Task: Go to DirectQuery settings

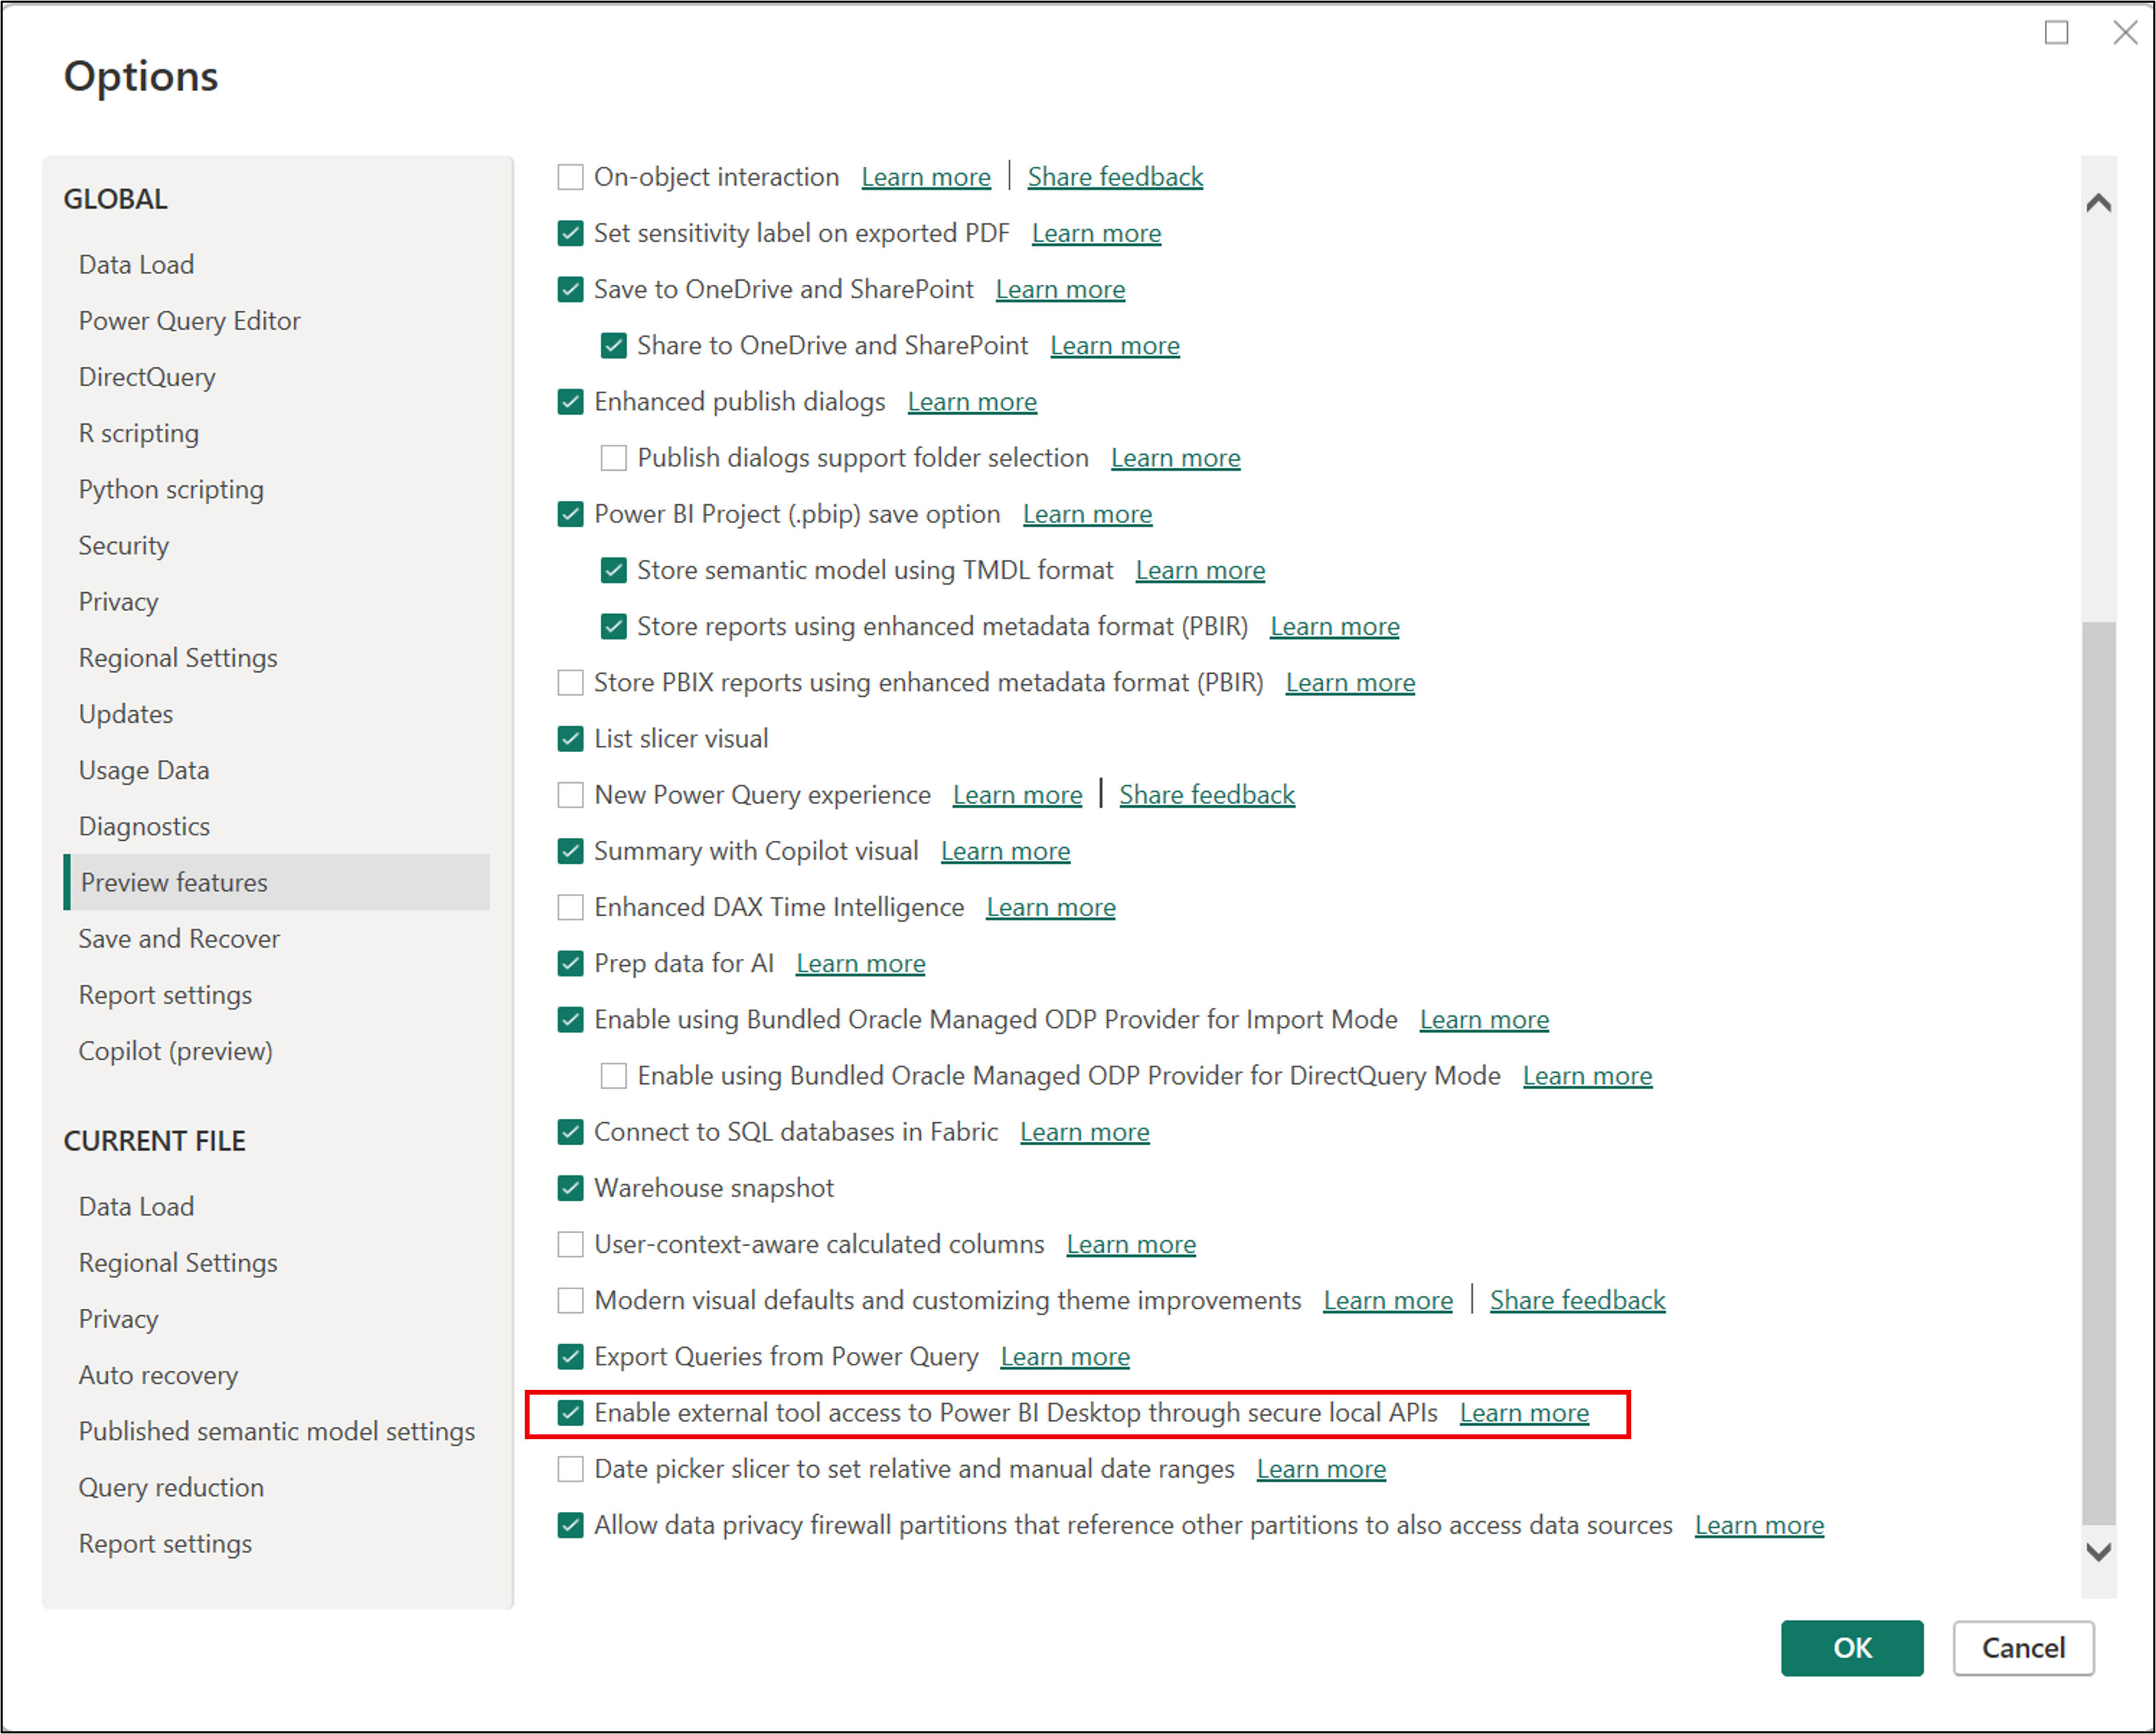Action: point(147,377)
